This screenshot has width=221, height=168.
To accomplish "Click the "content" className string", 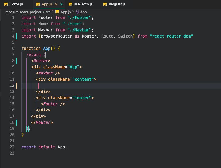I will [x=83, y=79].
